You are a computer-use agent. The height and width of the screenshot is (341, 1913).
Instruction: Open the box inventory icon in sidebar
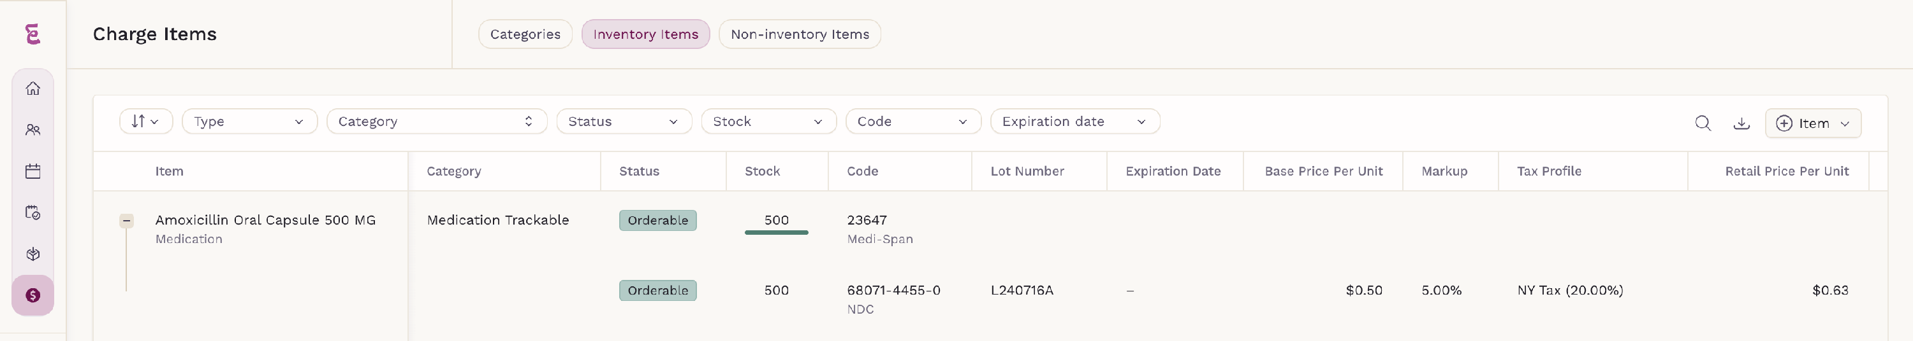[x=33, y=254]
